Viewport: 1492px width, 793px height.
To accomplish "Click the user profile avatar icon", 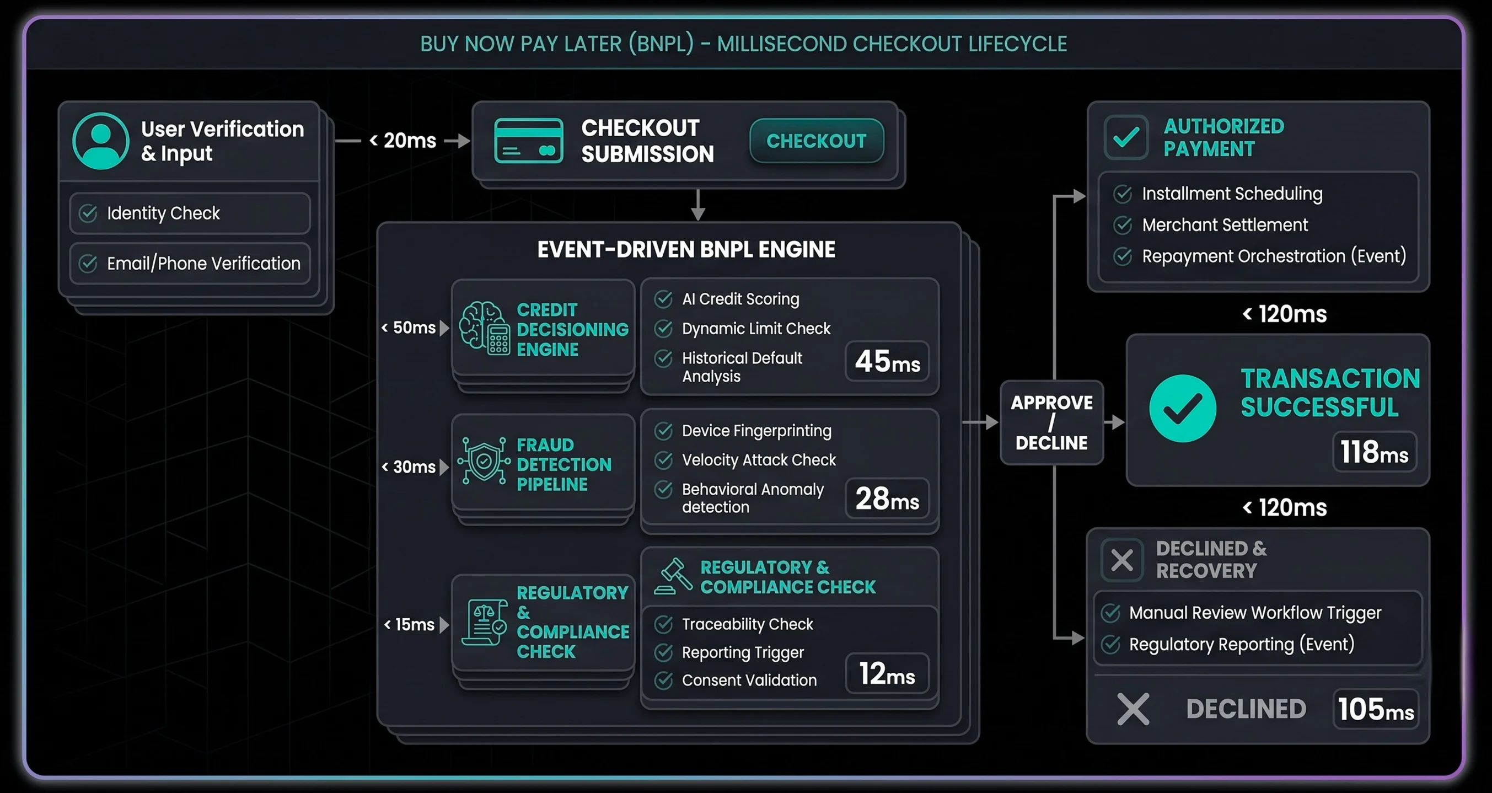I will (x=101, y=141).
